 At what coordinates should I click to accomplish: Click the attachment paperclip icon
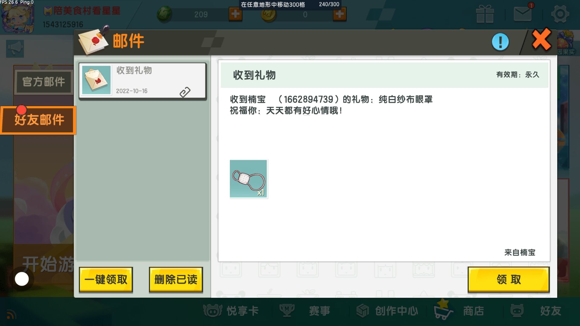pos(185,92)
